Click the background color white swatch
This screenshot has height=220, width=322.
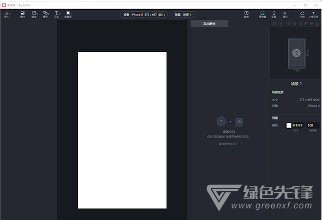click(288, 125)
